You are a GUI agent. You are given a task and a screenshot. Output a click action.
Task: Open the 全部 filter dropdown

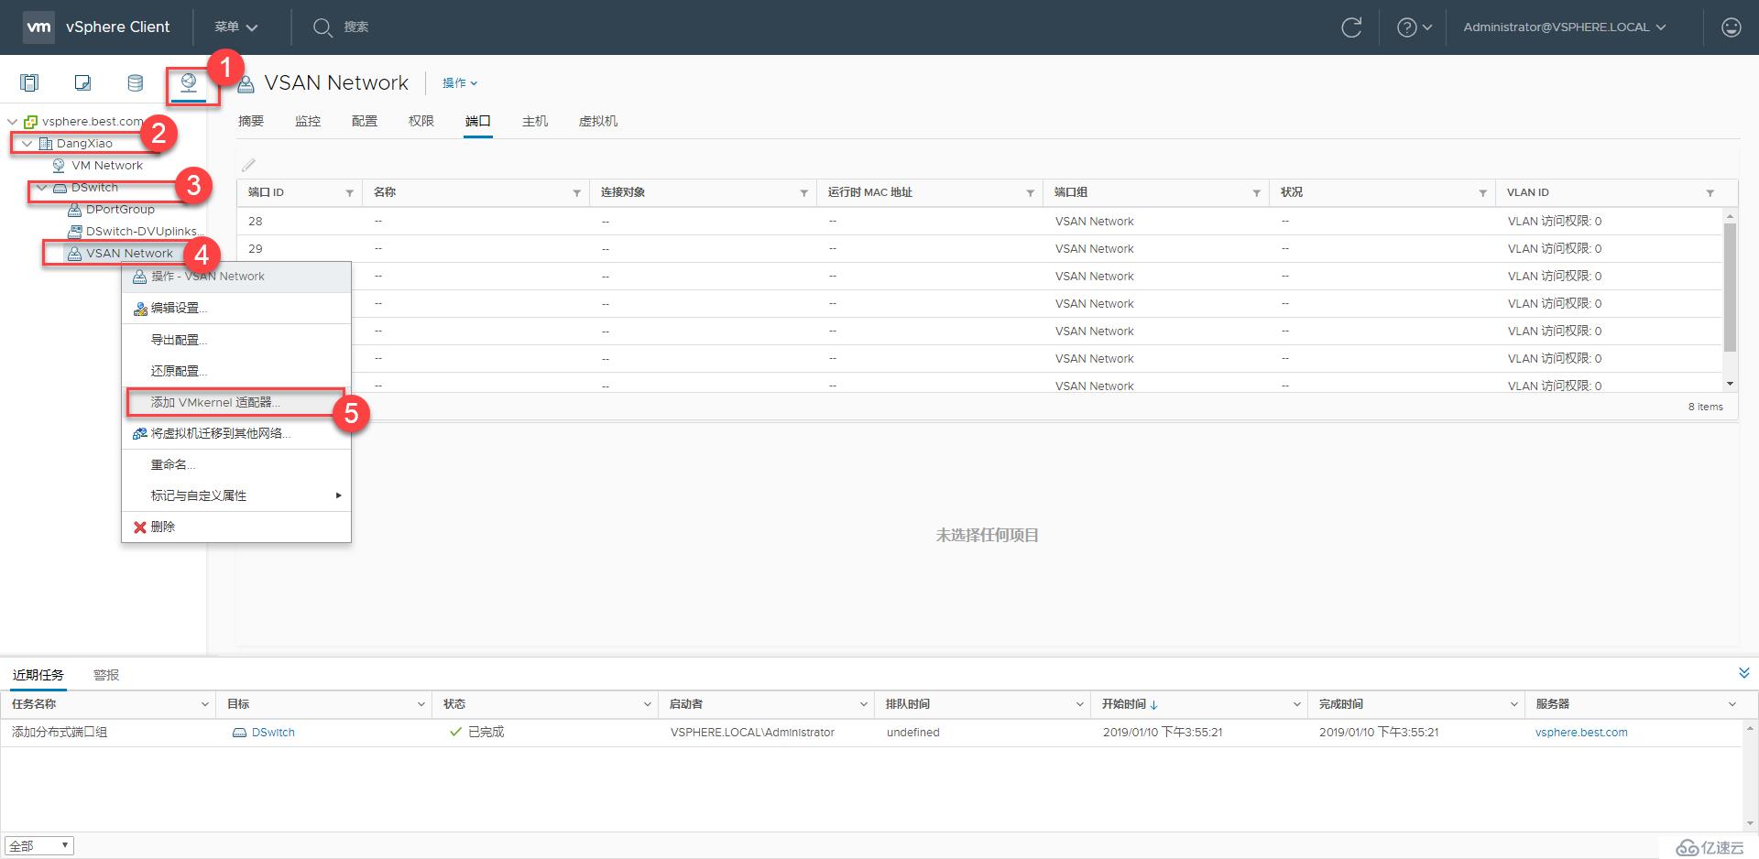tap(38, 845)
